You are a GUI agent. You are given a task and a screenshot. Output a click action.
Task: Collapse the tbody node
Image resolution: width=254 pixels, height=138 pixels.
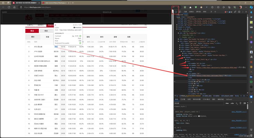point(184,57)
